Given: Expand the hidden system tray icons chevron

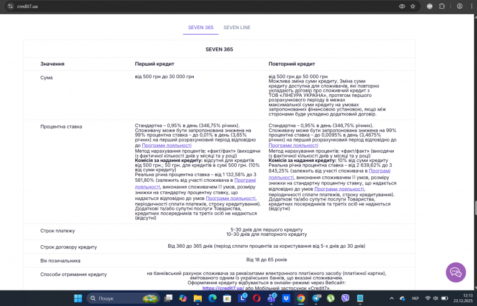Looking at the screenshot, I should [391, 299].
